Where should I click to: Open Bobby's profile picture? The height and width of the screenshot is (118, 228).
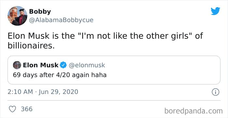pos(17,16)
